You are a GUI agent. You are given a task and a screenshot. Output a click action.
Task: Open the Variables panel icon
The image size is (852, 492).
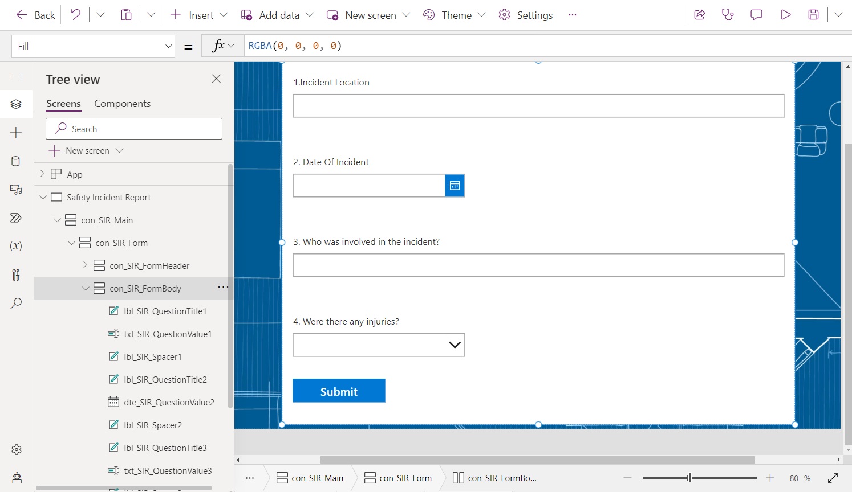pos(16,245)
